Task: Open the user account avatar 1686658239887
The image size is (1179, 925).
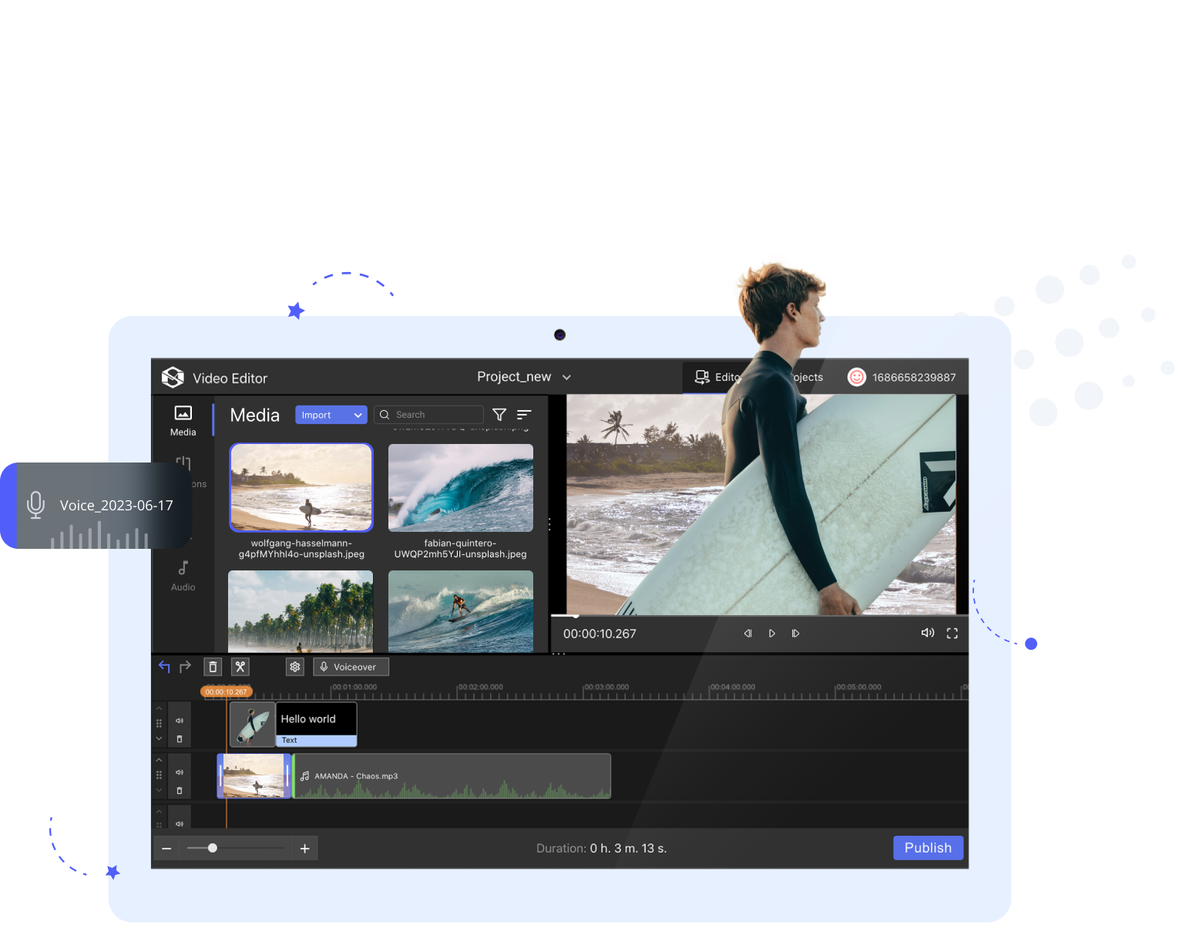Action: [856, 377]
